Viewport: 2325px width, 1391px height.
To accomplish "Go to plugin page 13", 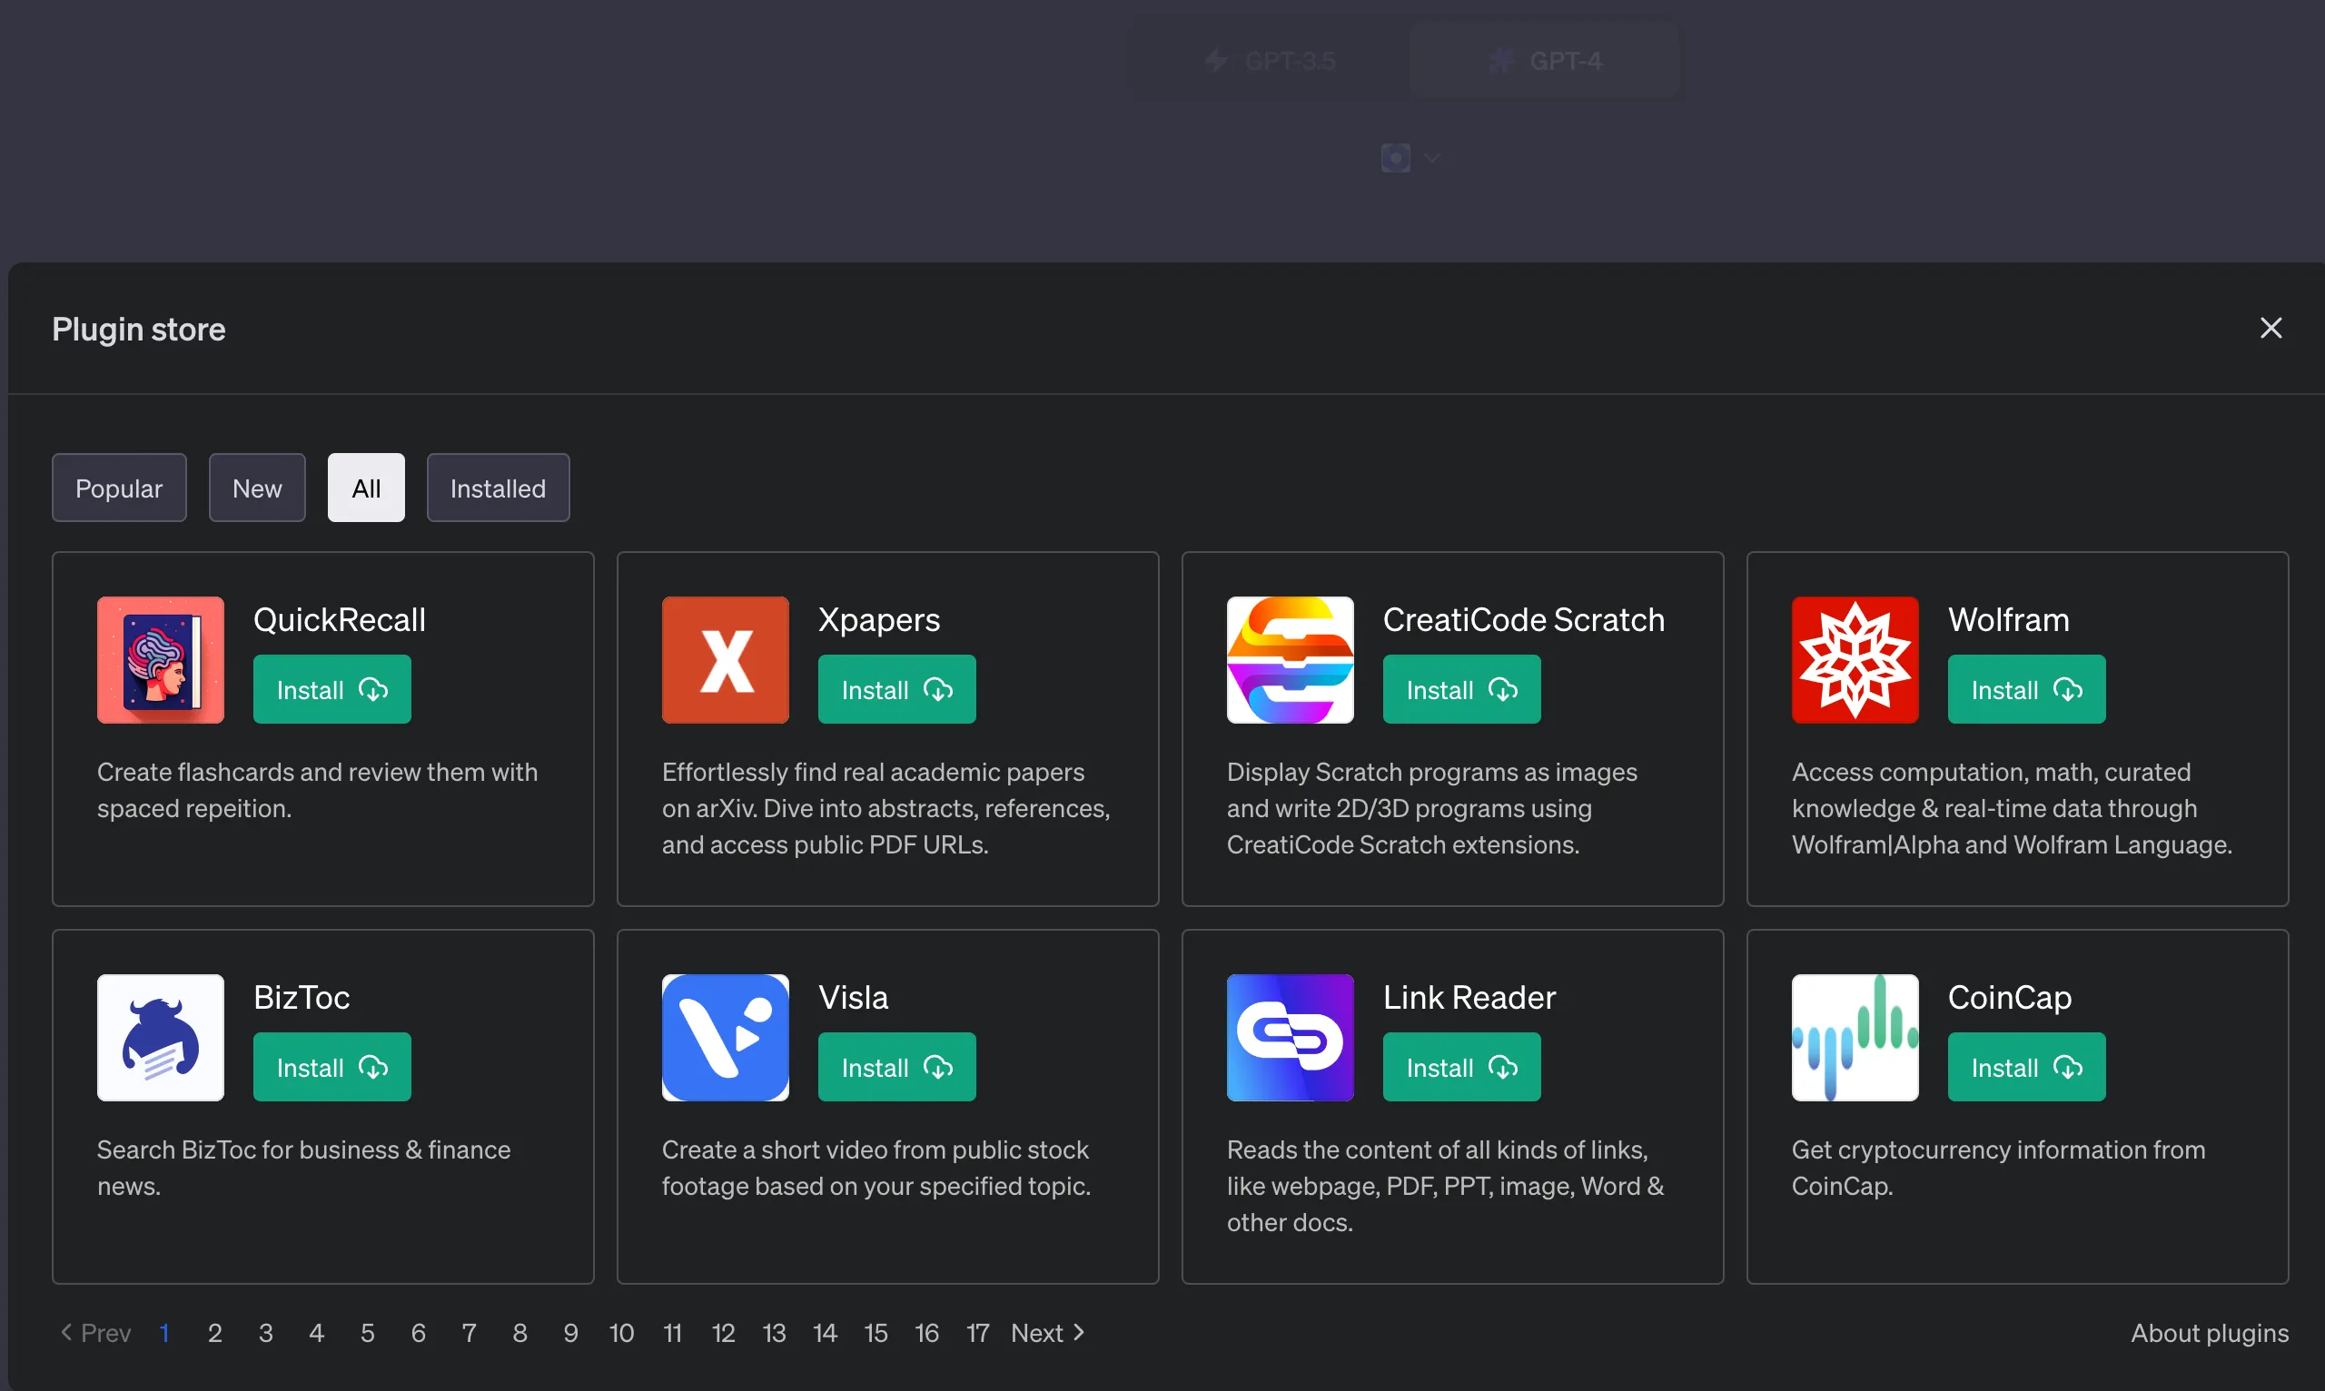I will (x=774, y=1333).
